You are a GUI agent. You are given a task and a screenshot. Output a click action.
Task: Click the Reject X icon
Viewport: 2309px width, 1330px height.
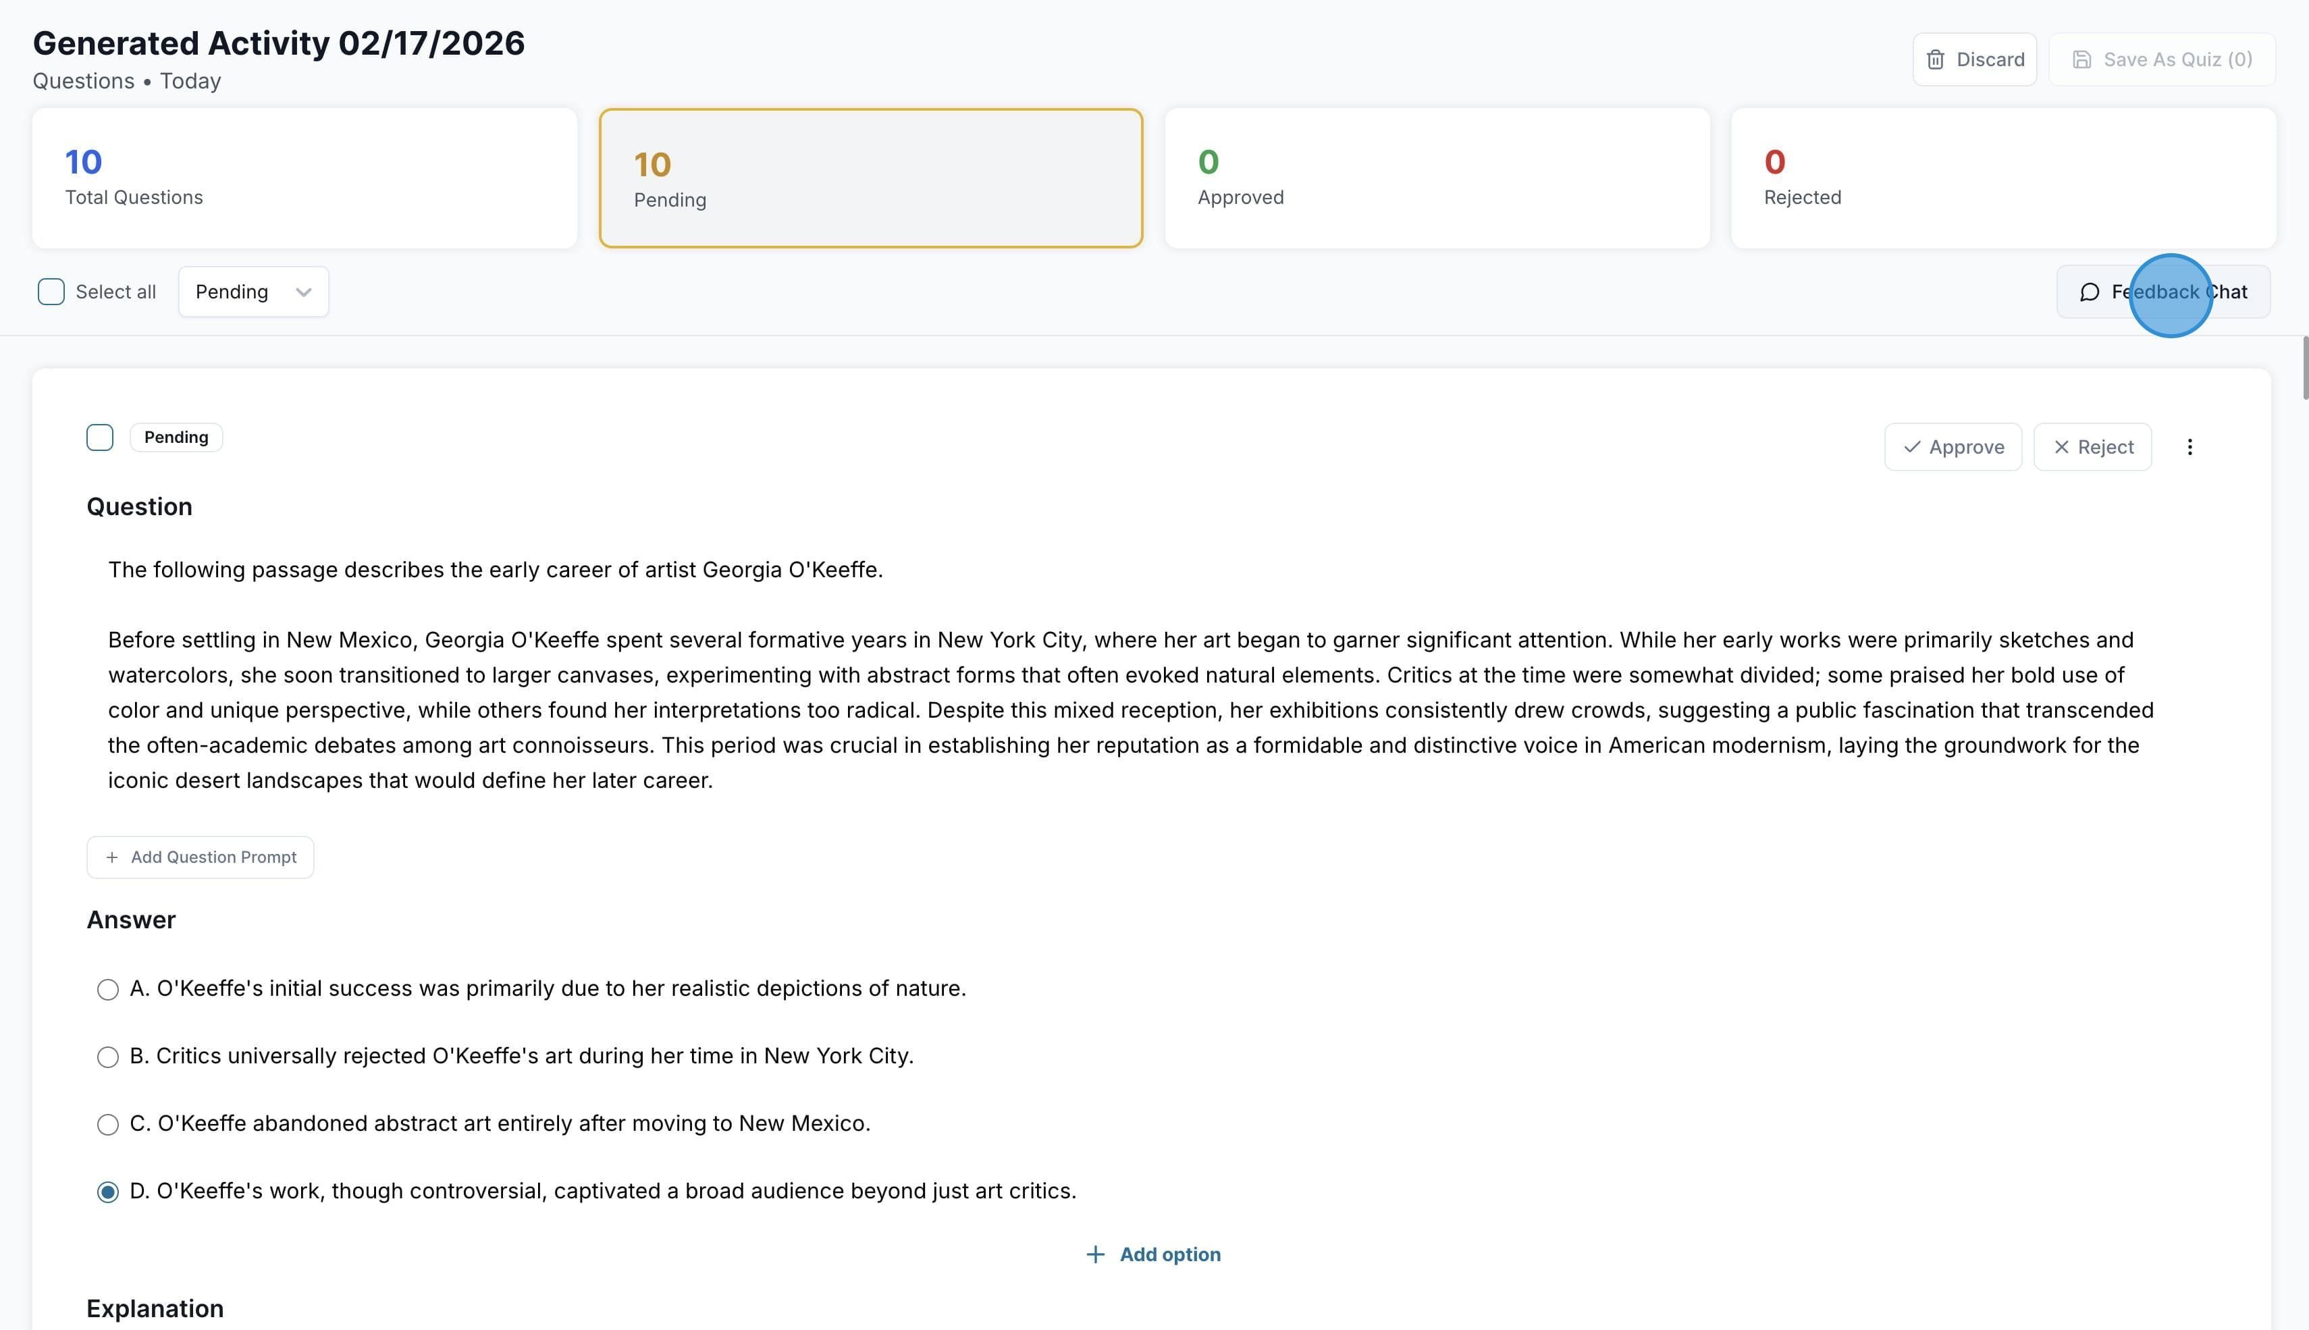[x=2061, y=447]
